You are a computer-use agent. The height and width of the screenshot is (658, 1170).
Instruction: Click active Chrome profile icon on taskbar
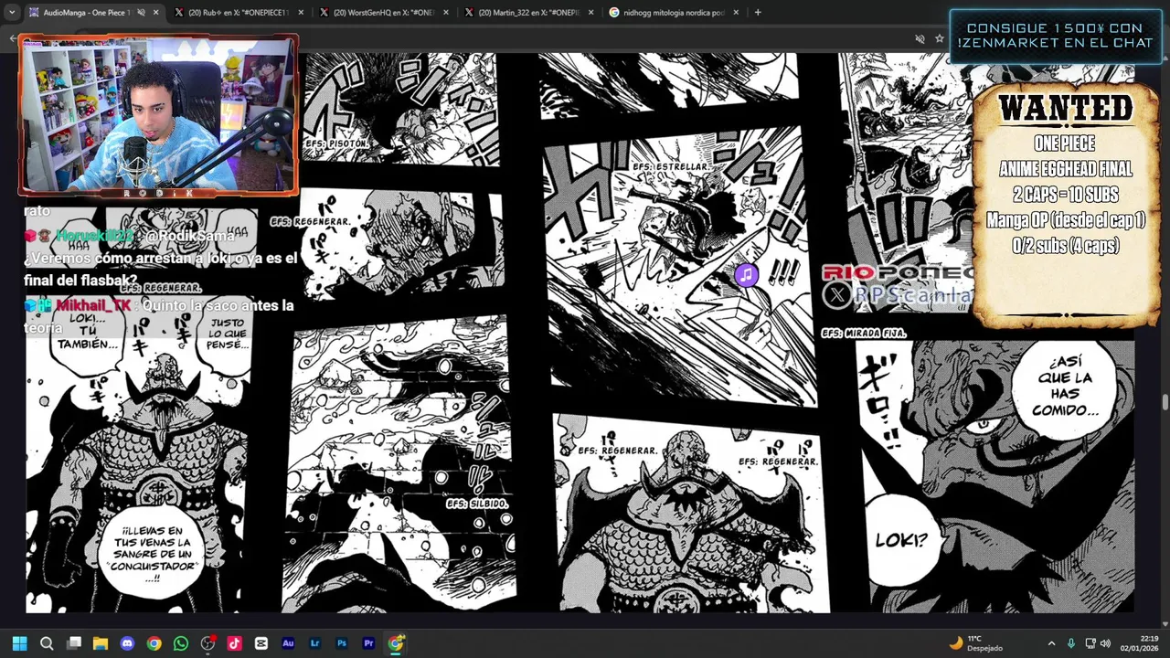coord(396,643)
